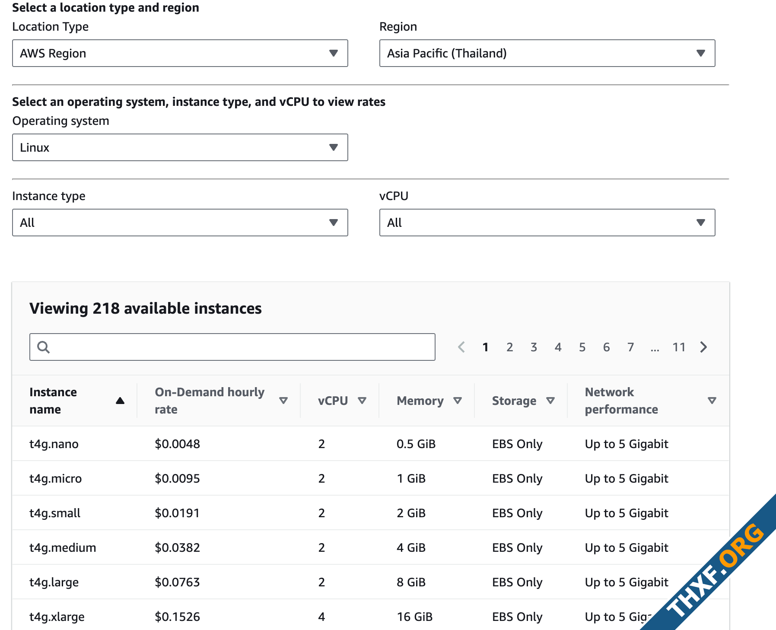Sort by vCPU column arrow
Image resolution: width=776 pixels, height=630 pixels.
coord(362,401)
